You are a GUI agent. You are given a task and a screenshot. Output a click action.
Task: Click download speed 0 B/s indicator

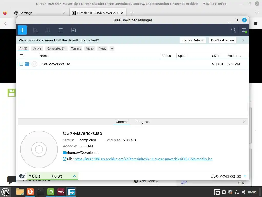(x=35, y=176)
